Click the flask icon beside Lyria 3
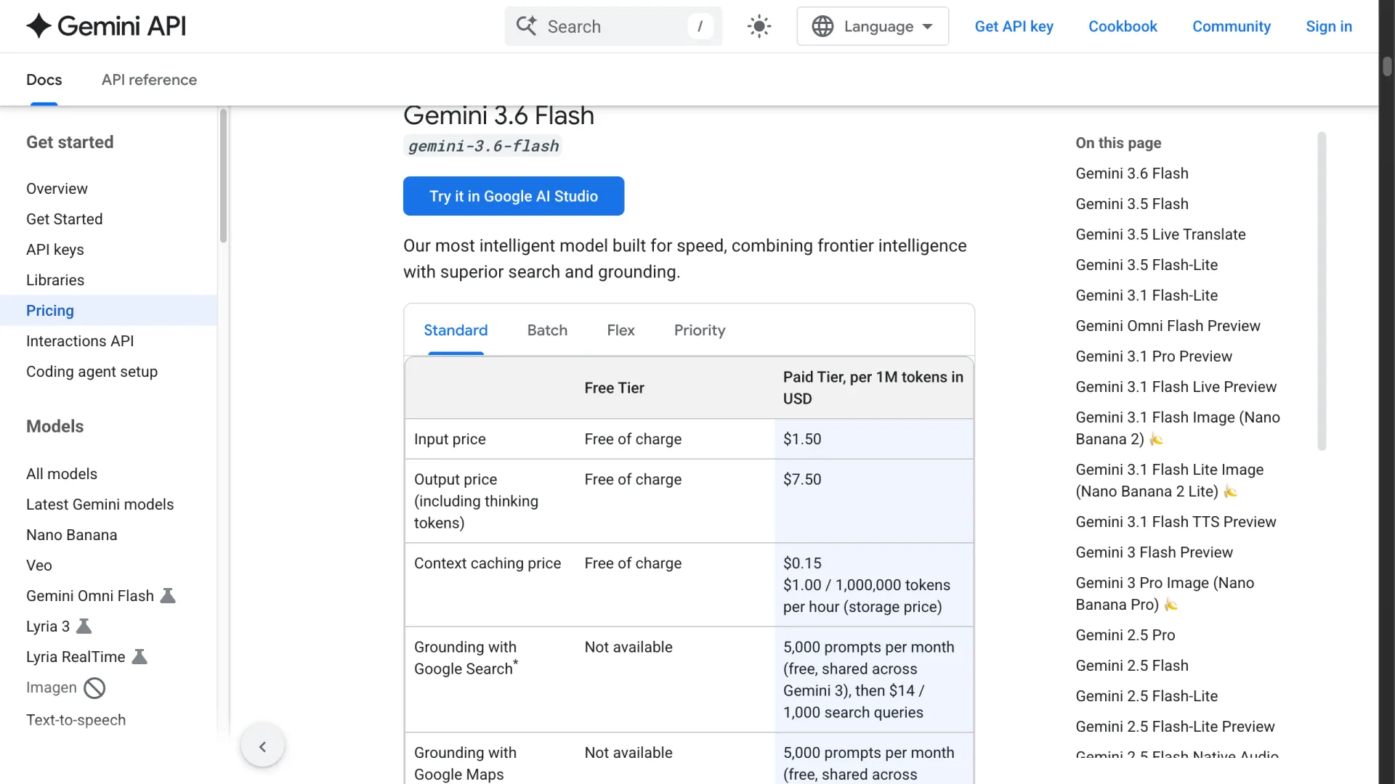The height and width of the screenshot is (784, 1395). click(84, 626)
